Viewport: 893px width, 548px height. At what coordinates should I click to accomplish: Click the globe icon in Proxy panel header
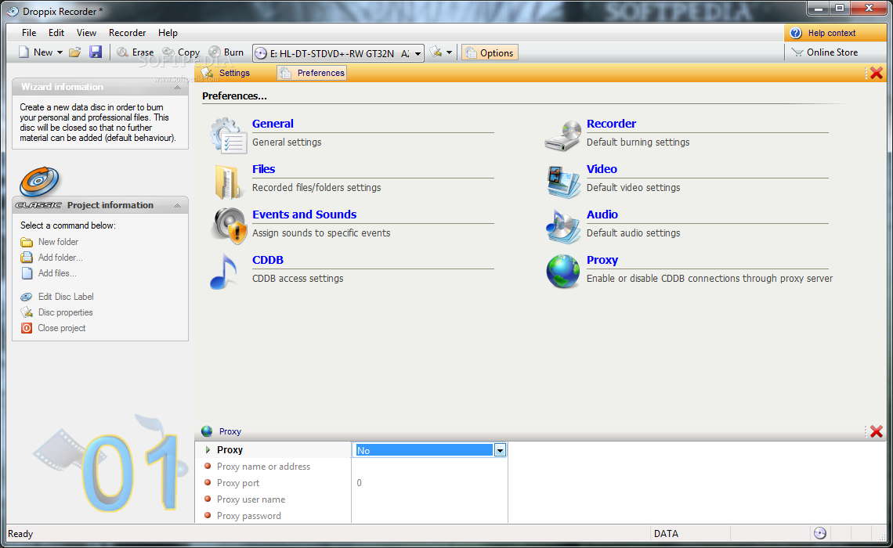207,431
